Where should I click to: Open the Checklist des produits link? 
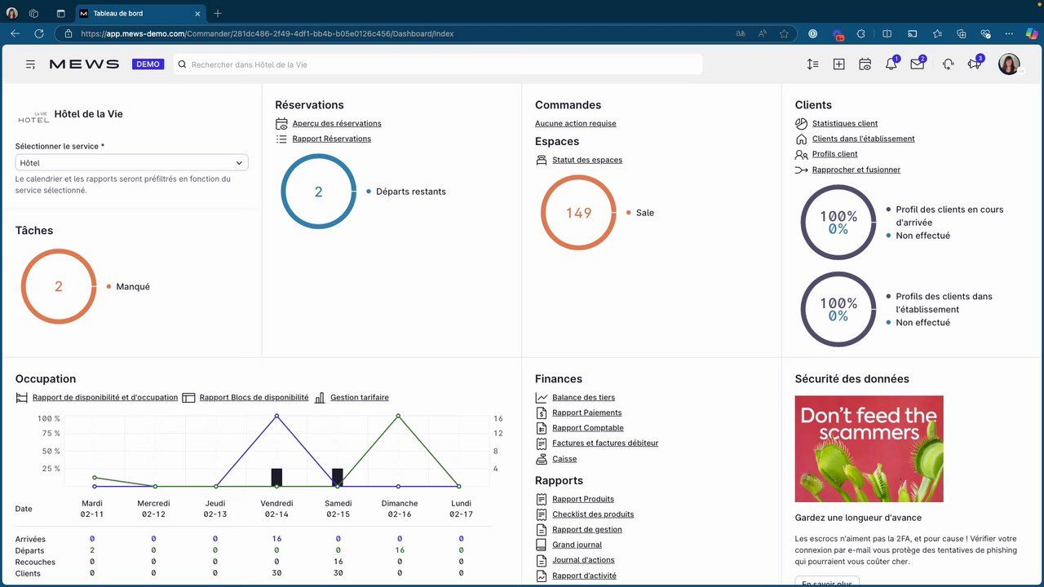coord(593,514)
